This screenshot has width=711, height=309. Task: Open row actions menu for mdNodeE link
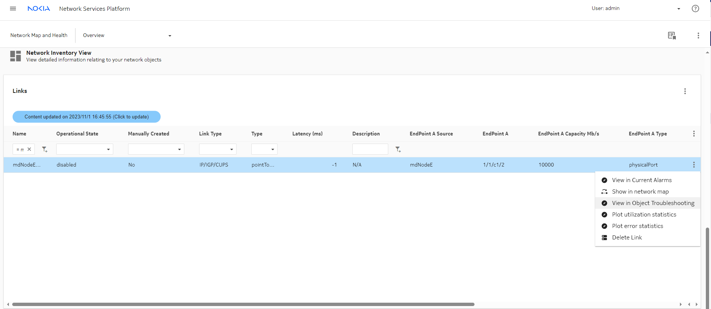click(694, 165)
